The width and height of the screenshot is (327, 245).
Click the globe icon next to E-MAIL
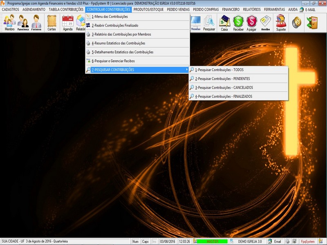[x=302, y=9]
